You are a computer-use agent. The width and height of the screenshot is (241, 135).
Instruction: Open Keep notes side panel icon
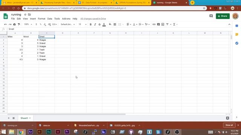coord(237,34)
